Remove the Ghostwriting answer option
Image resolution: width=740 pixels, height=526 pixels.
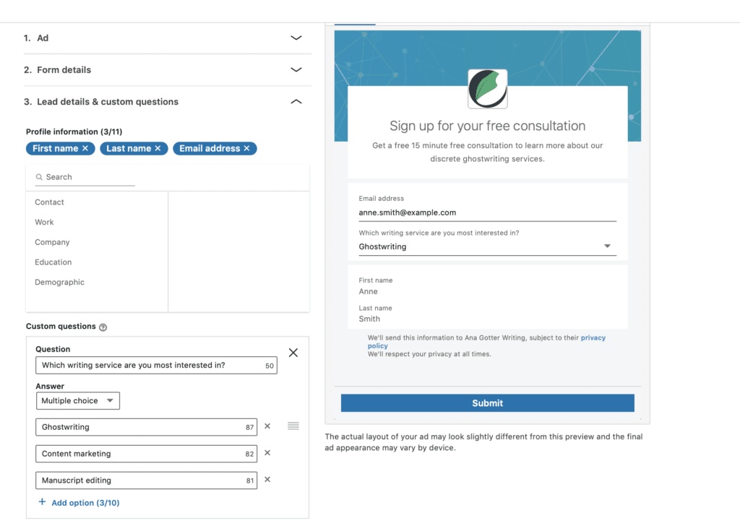[x=267, y=426]
